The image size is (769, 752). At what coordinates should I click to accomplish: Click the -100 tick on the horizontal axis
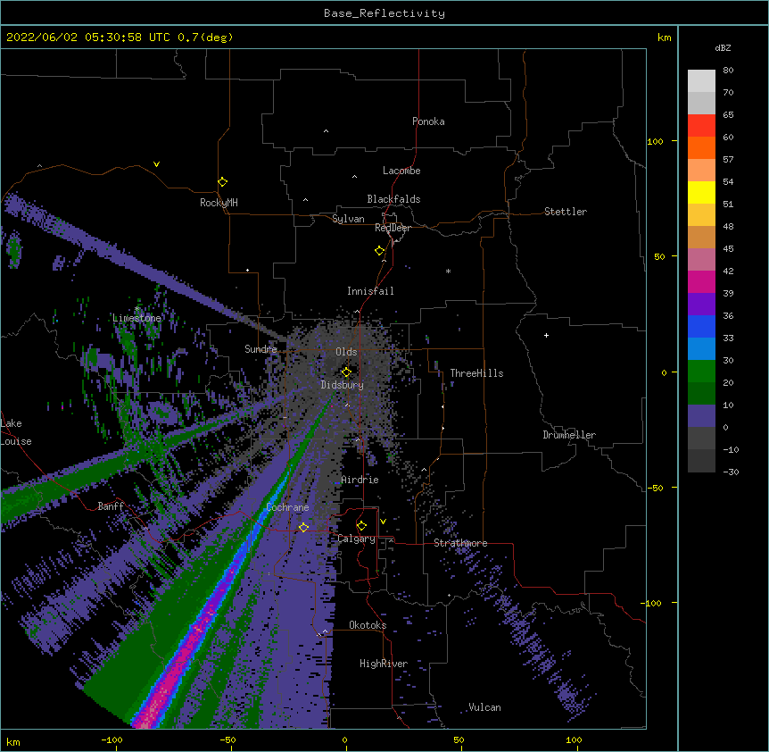click(112, 739)
